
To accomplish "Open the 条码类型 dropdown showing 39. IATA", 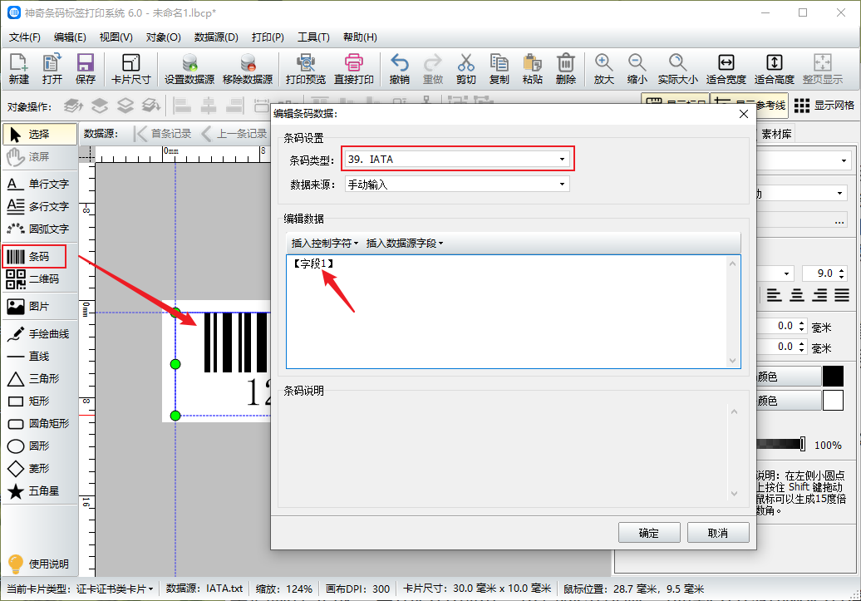I will click(457, 159).
